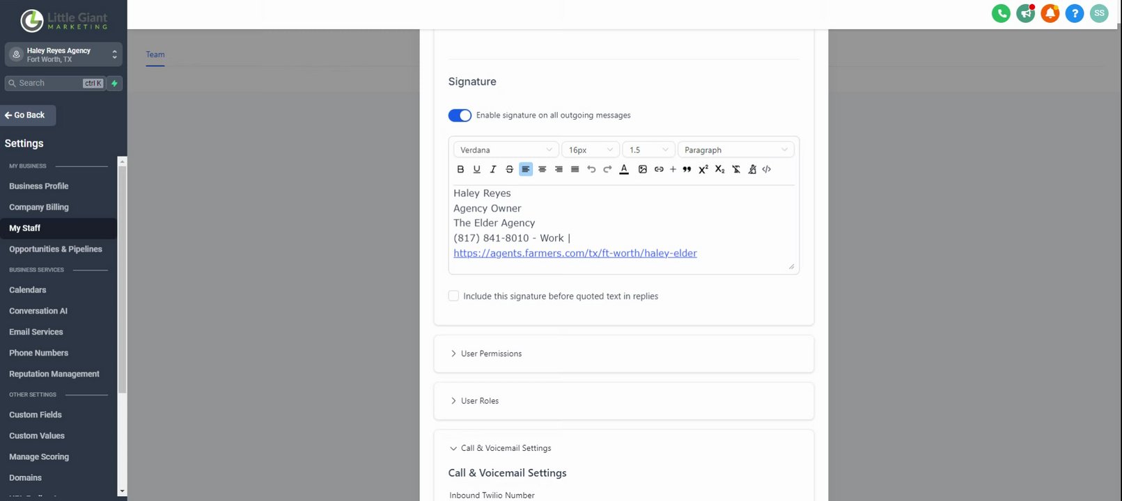Open Company Billing settings
This screenshot has height=501, width=1122.
coord(39,207)
